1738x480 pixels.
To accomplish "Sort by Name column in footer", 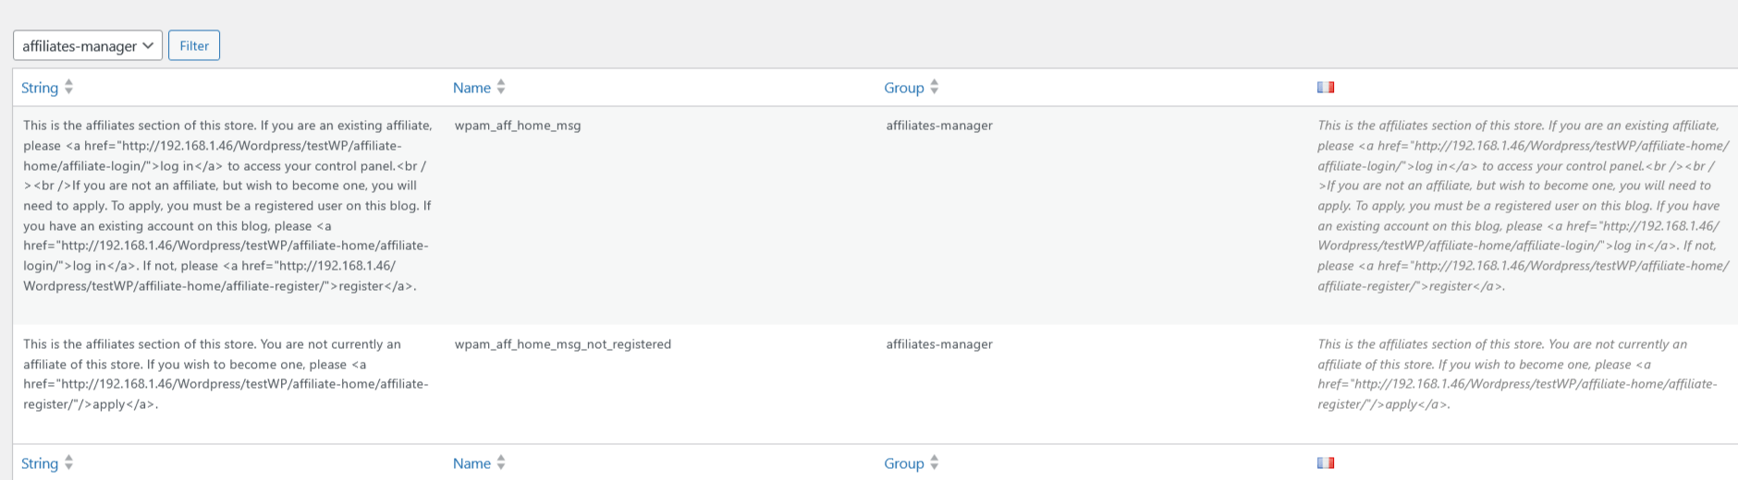I will pos(471,463).
